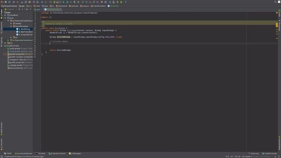
Task: Click the Synchronize icon in the toolbar
Action: pos(9,2)
